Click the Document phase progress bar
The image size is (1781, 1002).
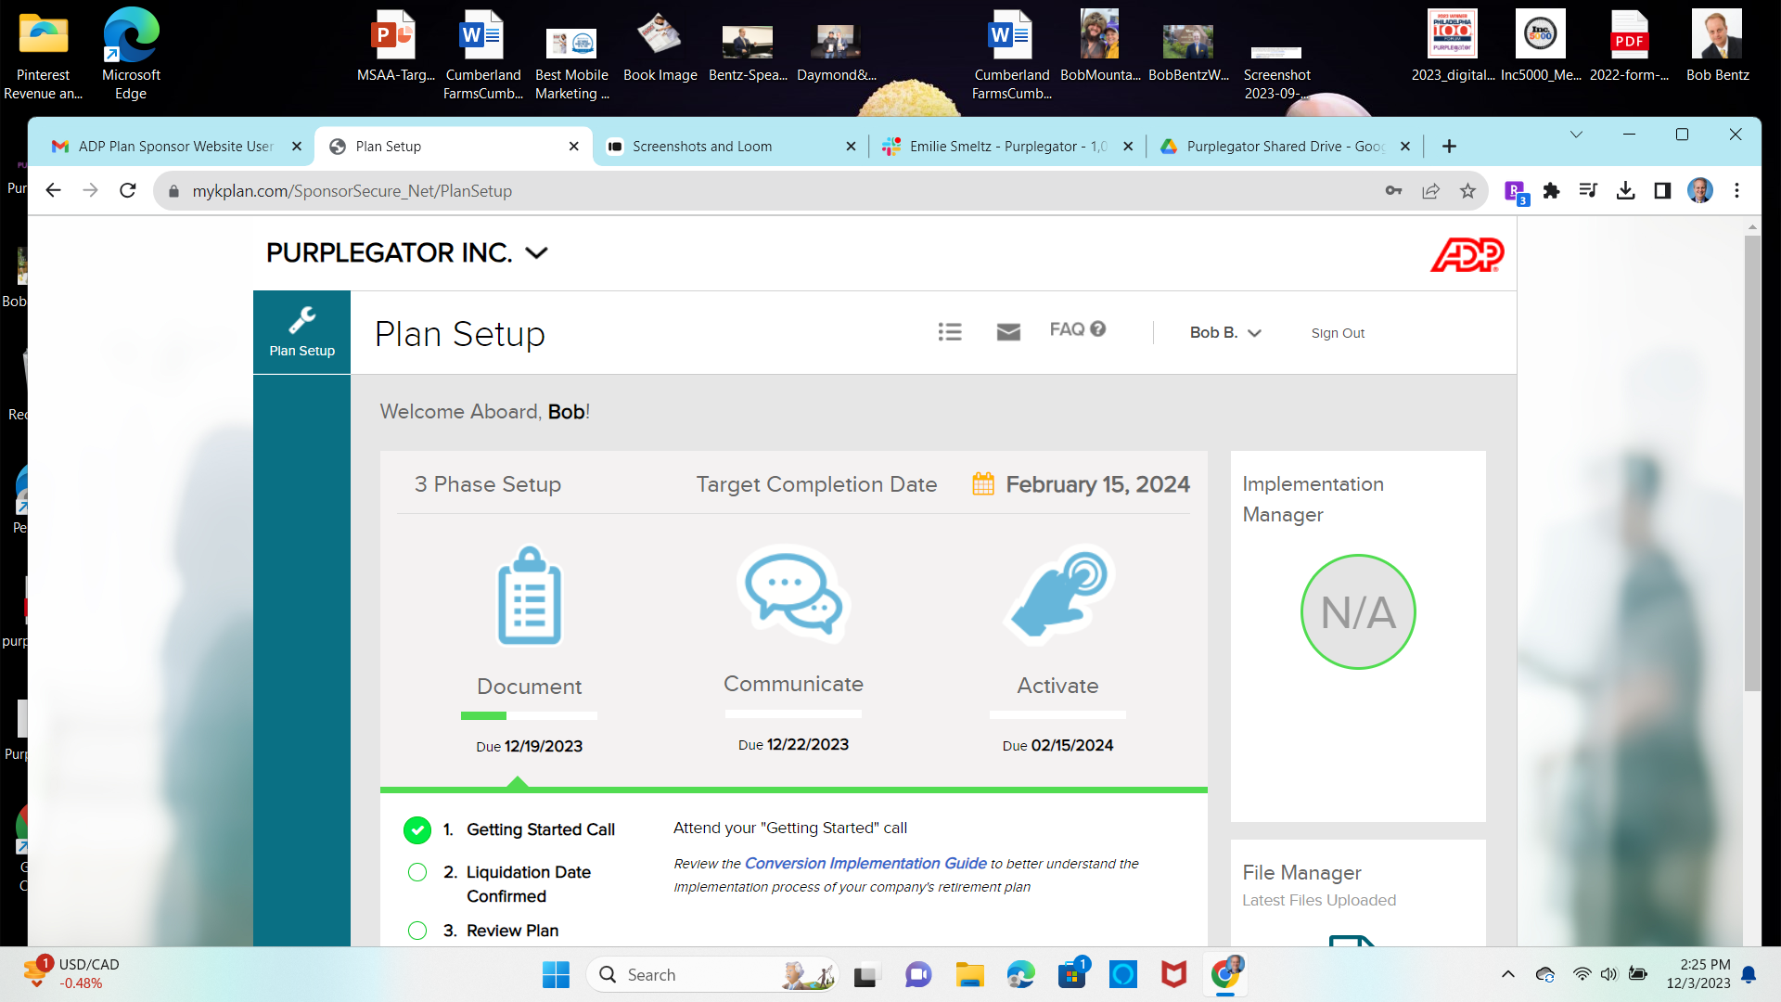pyautogui.click(x=529, y=716)
